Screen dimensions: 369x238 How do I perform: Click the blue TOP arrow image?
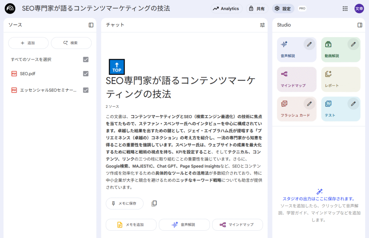[x=117, y=67]
